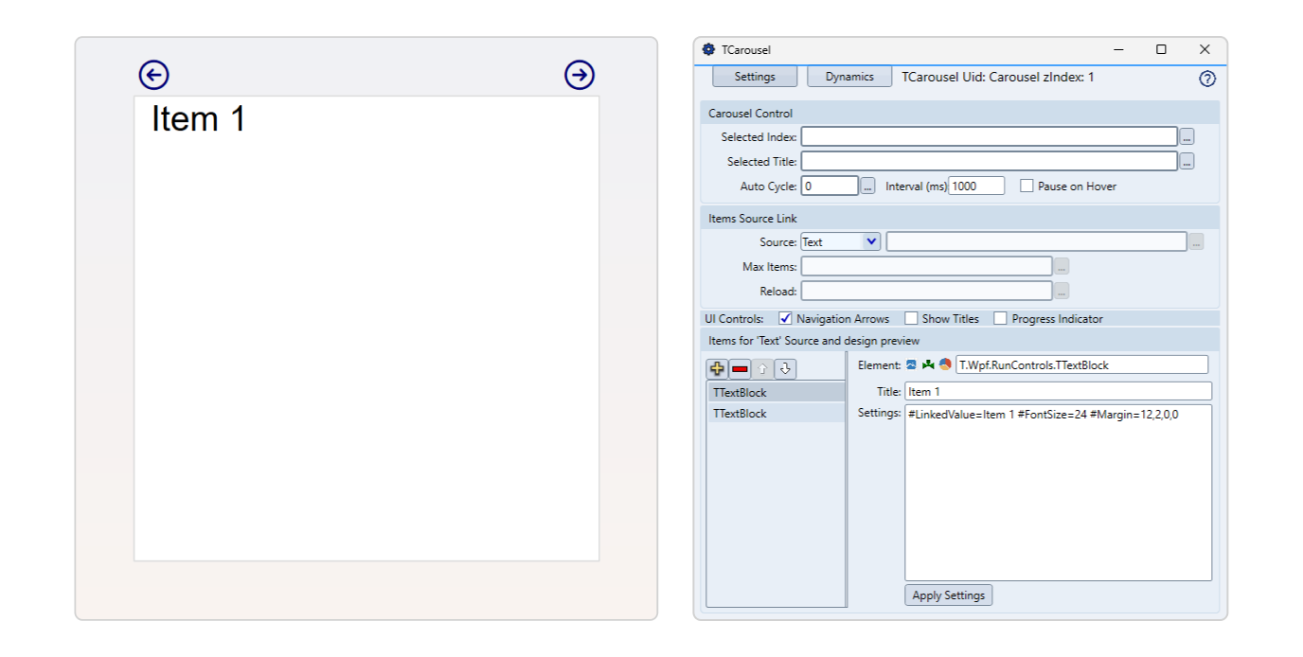This screenshot has width=1303, height=657.
Task: Click the green symbol element icon
Action: [928, 364]
